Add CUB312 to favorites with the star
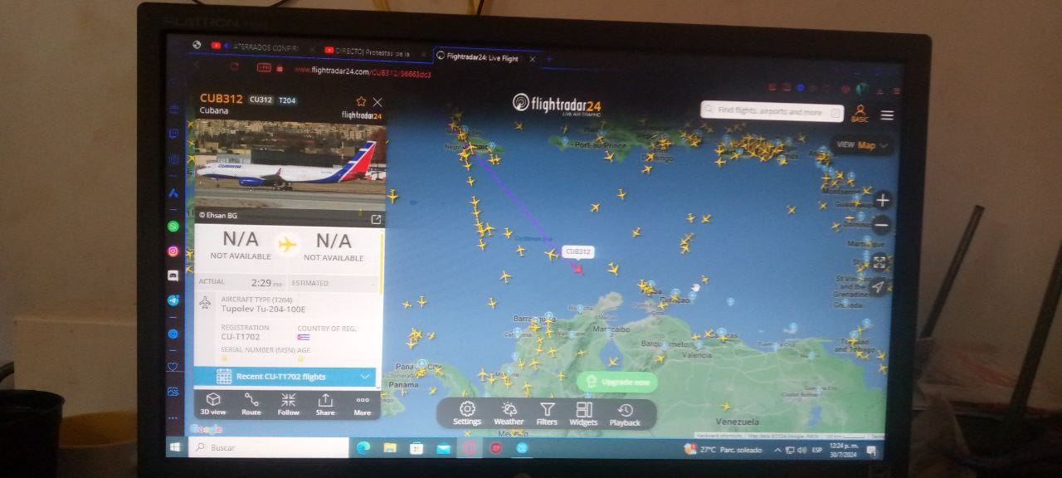The image size is (1062, 478). 361,101
